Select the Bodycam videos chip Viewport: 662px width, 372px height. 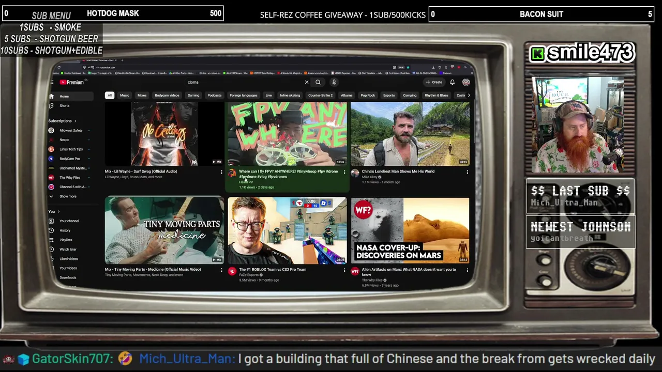pos(167,95)
